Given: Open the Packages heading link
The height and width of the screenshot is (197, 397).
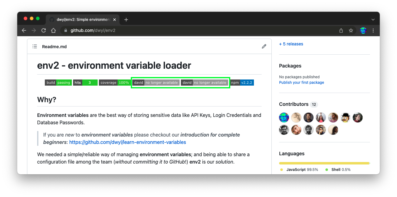Looking at the screenshot, I should (x=290, y=66).
